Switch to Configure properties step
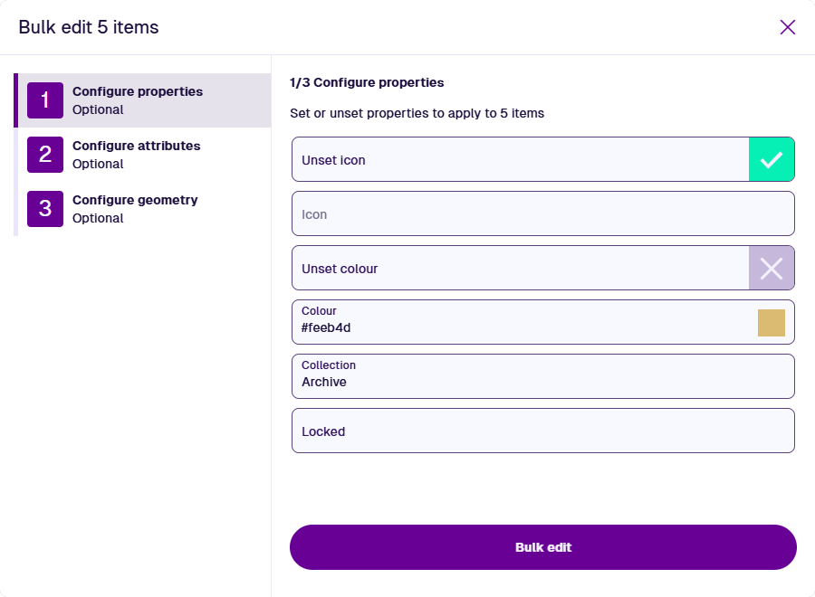 138,91
